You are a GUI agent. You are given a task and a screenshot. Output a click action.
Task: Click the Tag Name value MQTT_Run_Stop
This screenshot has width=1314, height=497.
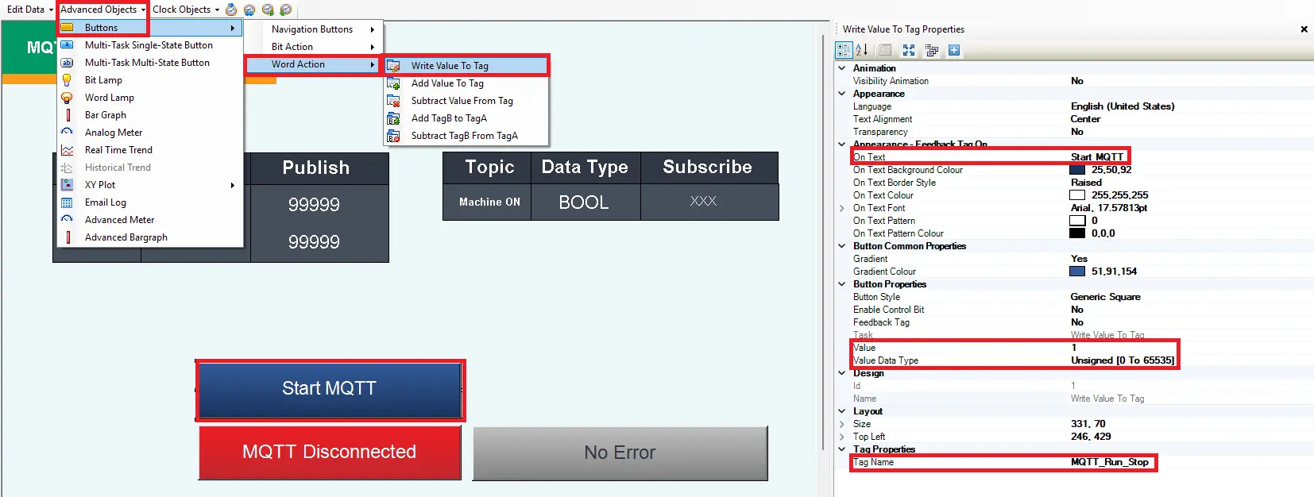[1110, 462]
